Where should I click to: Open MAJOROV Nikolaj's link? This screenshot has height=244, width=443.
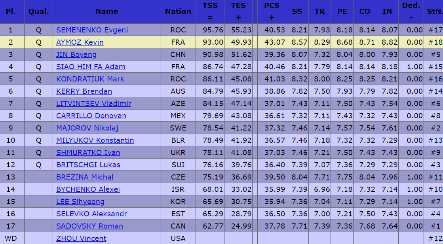87,128
